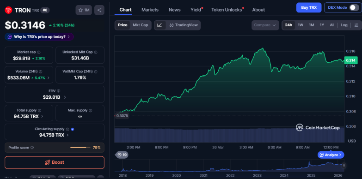362x179 pixels.
Task: Toggle Log scale
Action: (344, 25)
